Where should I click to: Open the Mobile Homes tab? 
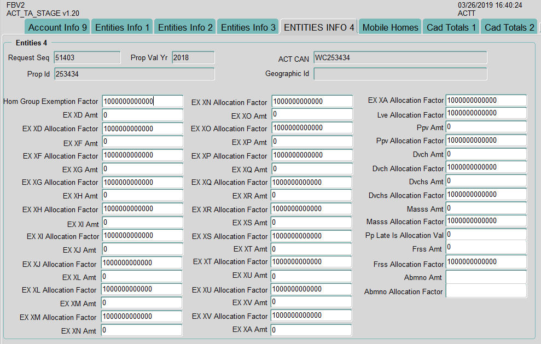(390, 27)
